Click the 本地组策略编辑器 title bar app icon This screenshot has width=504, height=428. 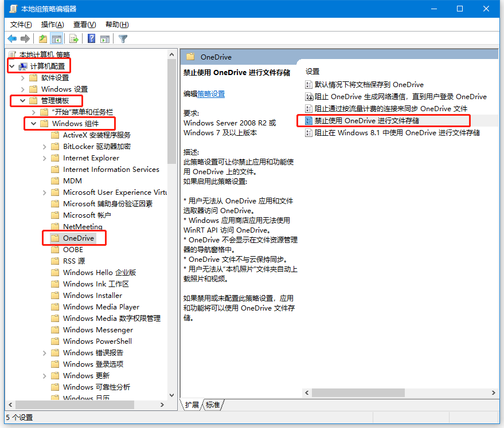13,9
